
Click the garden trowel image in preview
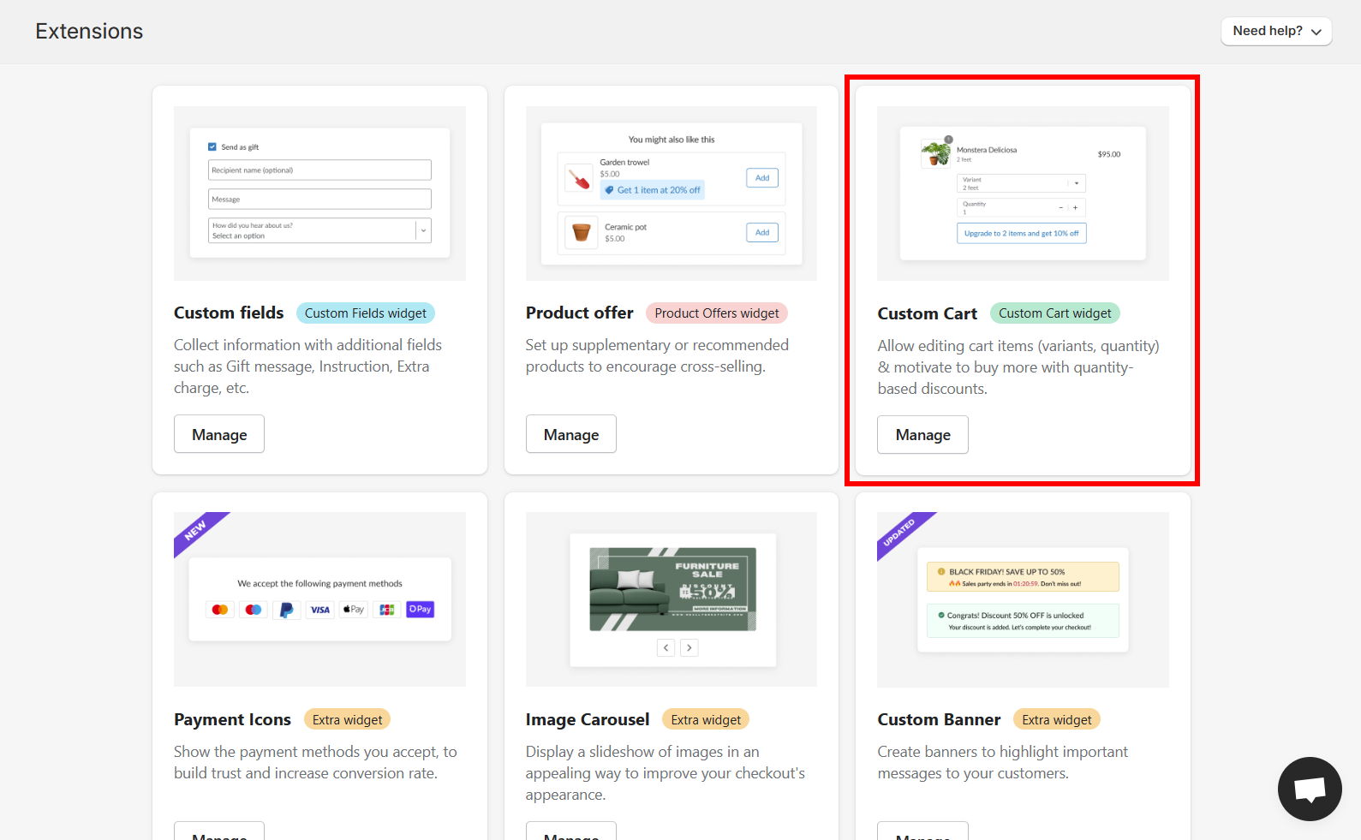pos(580,179)
